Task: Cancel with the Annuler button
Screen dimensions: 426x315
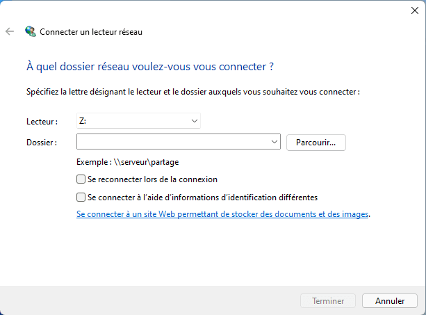Action: (x=390, y=301)
